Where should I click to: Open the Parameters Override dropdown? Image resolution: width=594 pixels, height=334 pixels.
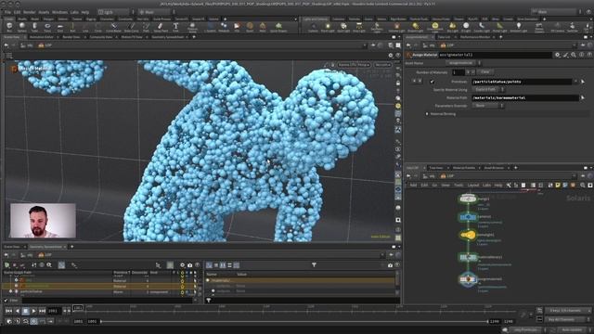click(x=488, y=106)
